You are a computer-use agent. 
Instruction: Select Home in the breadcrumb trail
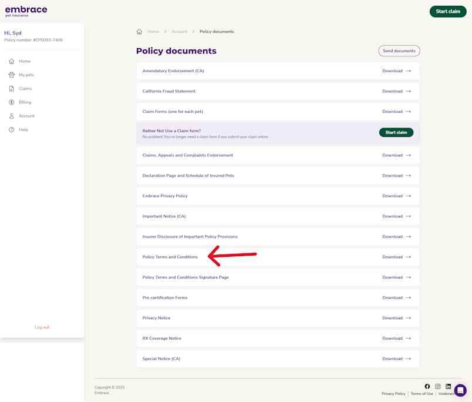[154, 31]
